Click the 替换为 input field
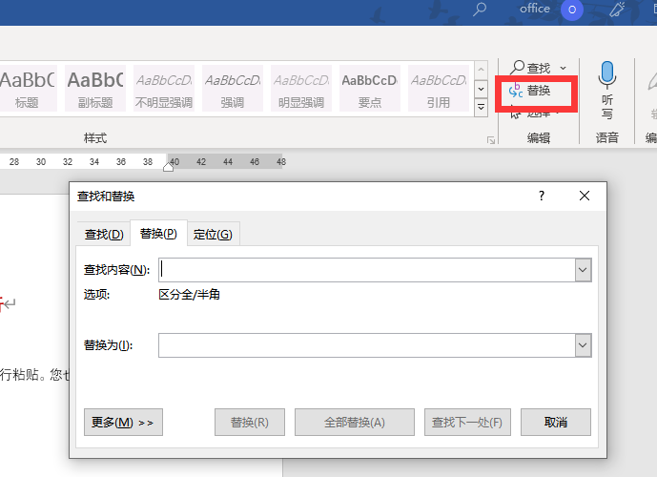657x477 pixels. click(367, 345)
